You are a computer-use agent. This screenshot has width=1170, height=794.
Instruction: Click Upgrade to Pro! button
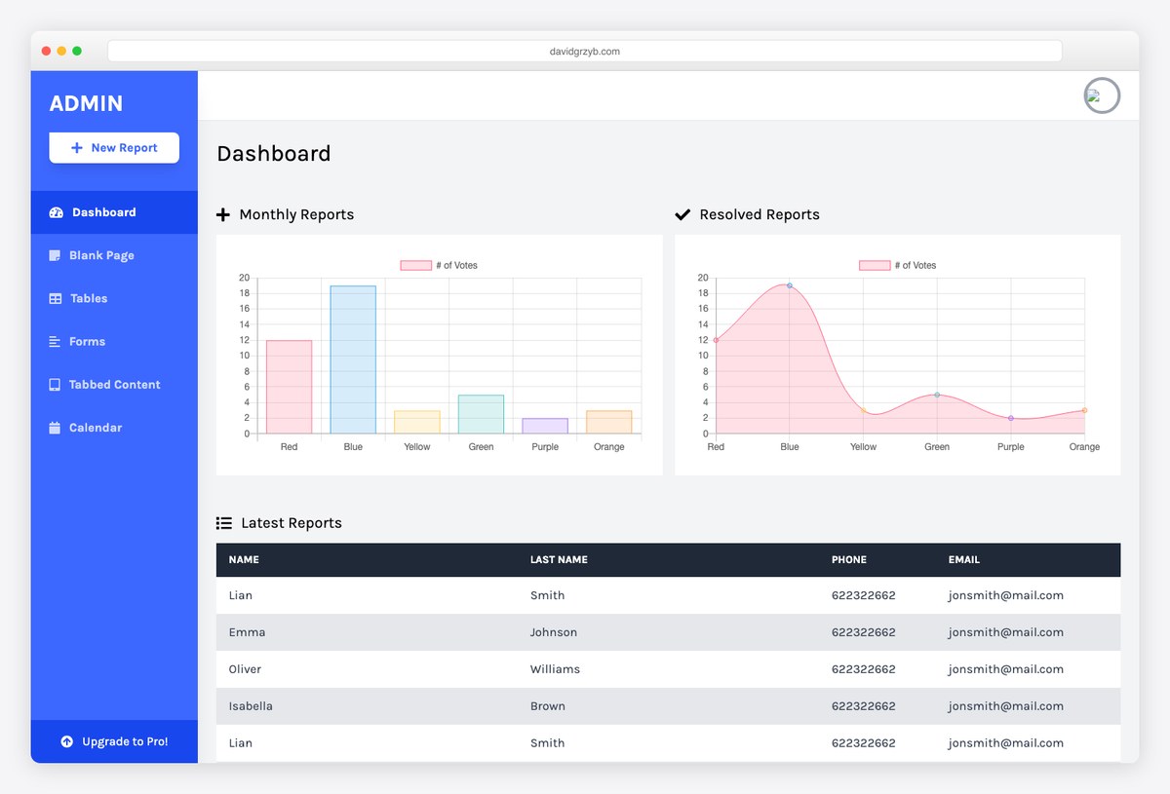click(114, 741)
